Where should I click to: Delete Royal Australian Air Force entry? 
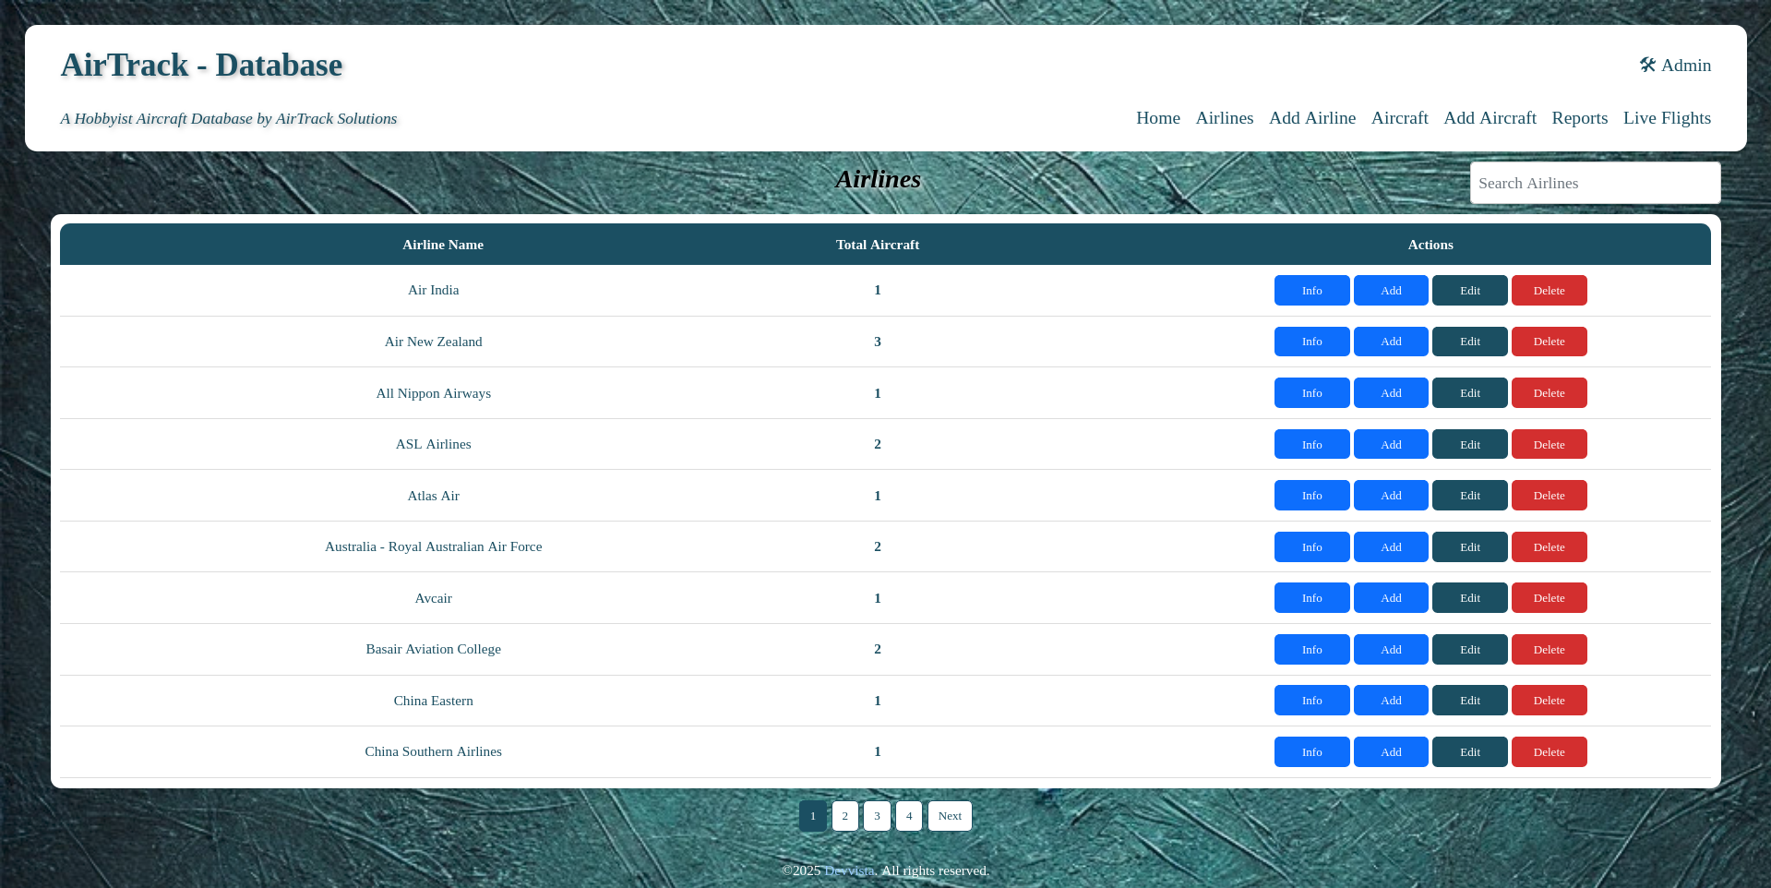click(1550, 546)
